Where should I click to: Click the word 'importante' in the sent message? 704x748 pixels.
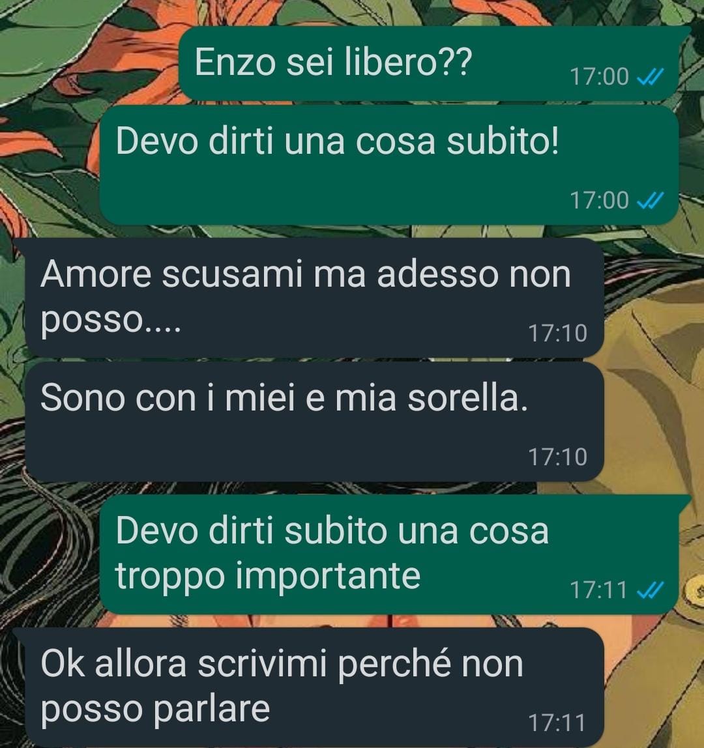tap(329, 576)
